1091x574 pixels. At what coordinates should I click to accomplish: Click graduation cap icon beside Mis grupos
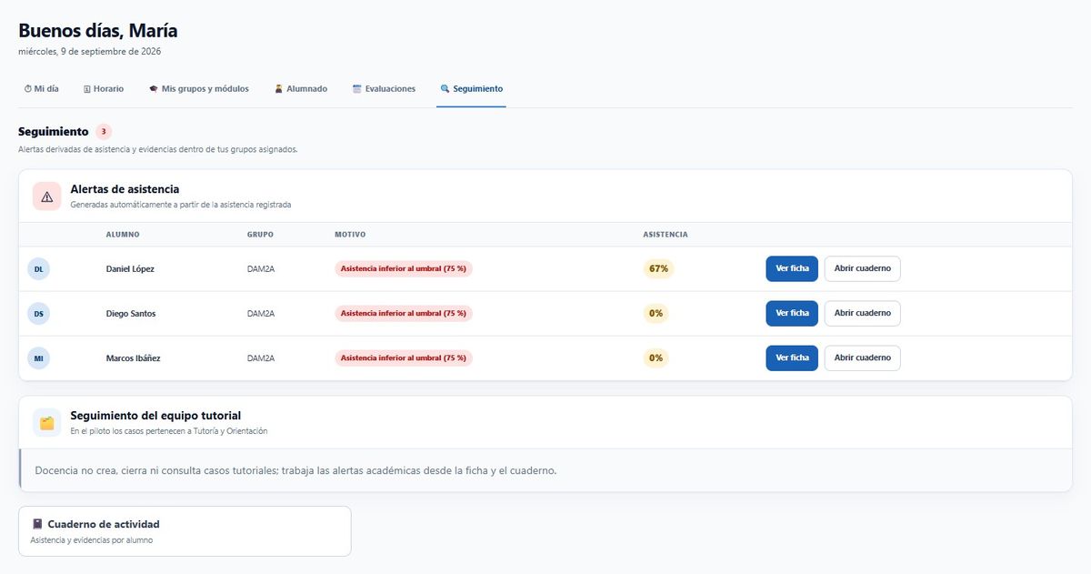tap(154, 89)
